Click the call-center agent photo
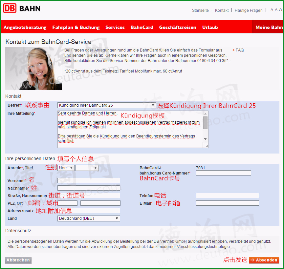 tap(34, 69)
